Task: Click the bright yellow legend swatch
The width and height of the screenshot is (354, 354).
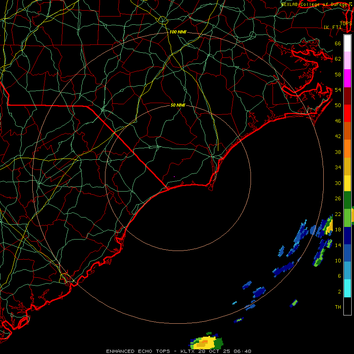Action: (347, 183)
